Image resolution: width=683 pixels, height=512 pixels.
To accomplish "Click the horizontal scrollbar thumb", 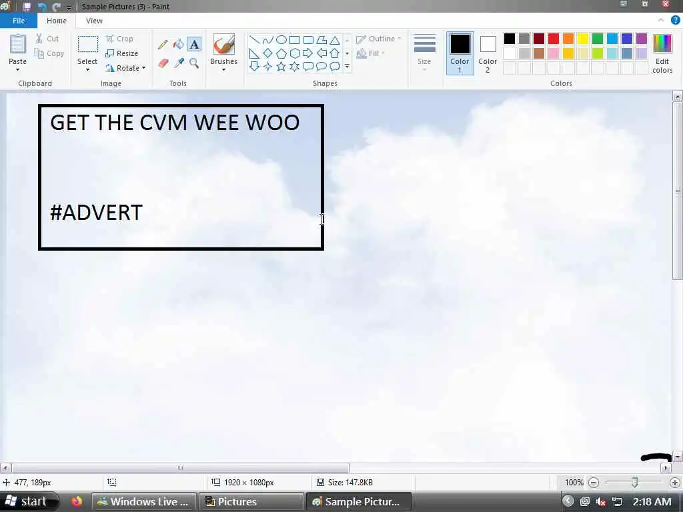I will 180,468.
